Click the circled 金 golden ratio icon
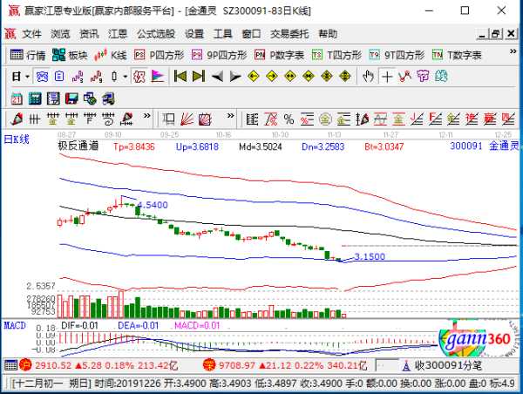Screen dimensions: 523x394 click(x=325, y=119)
